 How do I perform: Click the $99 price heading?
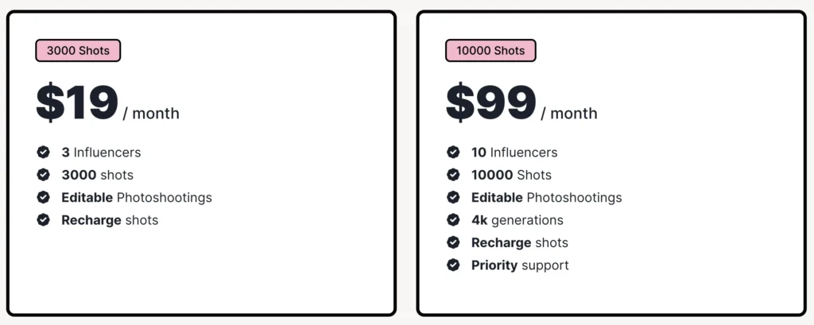491,103
